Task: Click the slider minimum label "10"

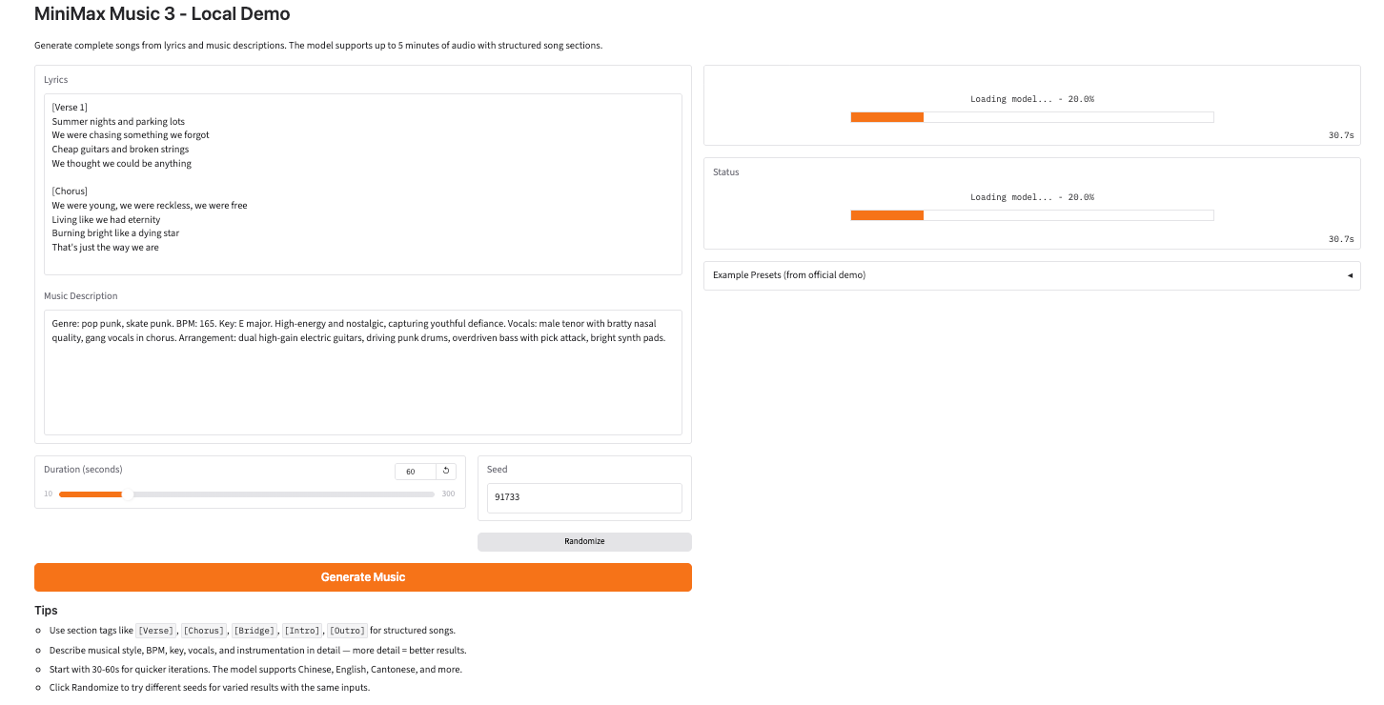Action: point(48,493)
